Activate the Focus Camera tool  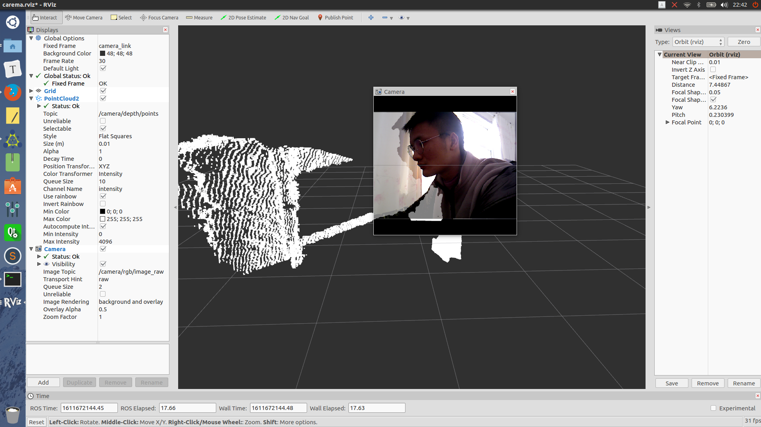(x=159, y=17)
